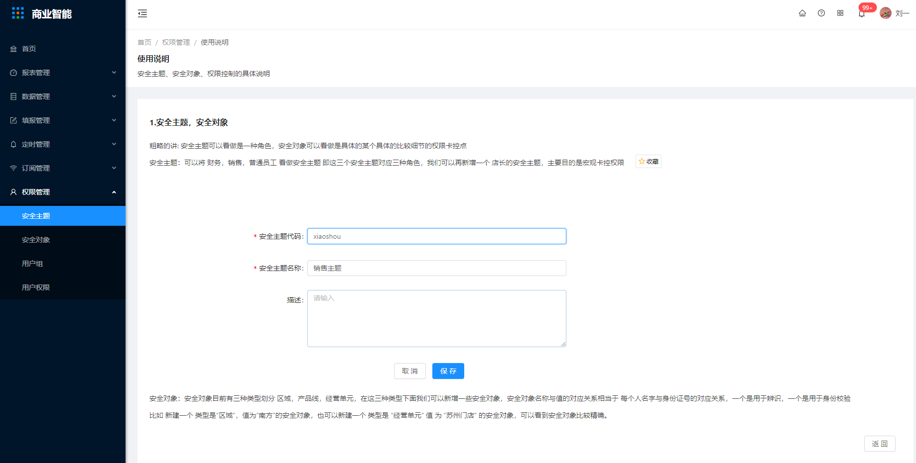Select the 安全主题 submenu item
916x463 pixels.
63,216
